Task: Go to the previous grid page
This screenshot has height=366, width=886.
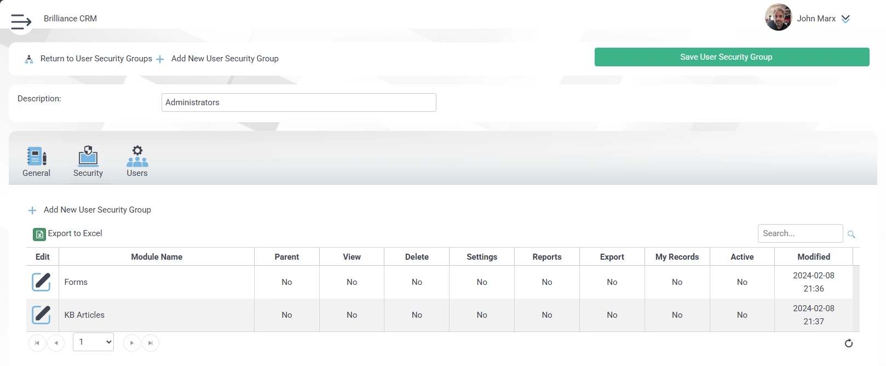Action: click(x=56, y=343)
